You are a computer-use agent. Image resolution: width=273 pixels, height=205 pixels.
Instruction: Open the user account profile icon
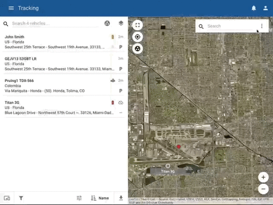tap(265, 8)
